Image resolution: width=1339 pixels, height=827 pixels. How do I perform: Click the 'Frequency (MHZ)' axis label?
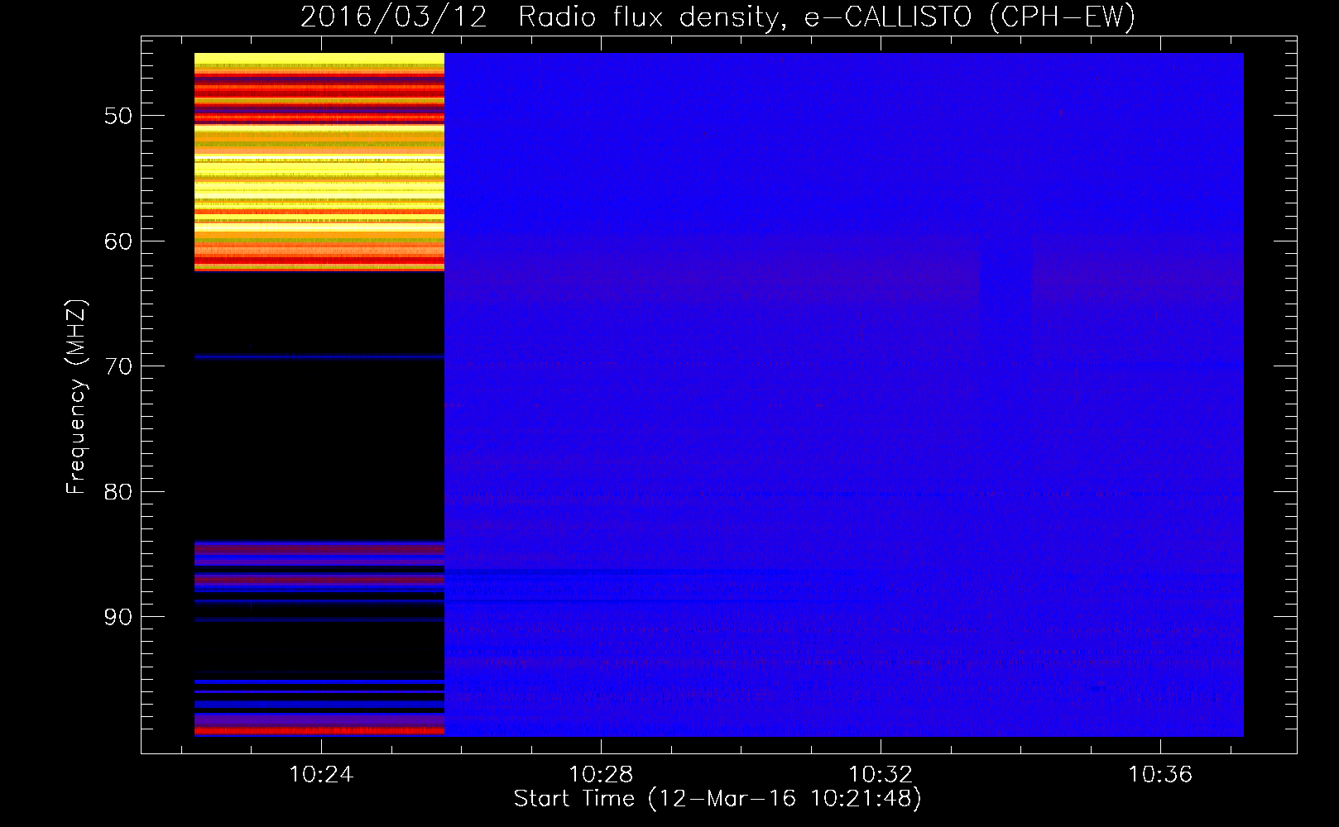(x=75, y=397)
